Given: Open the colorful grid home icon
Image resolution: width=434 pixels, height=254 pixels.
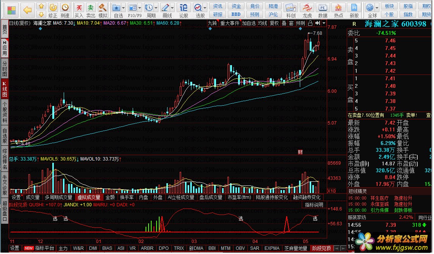Looking at the screenshot, I should coord(12,10).
